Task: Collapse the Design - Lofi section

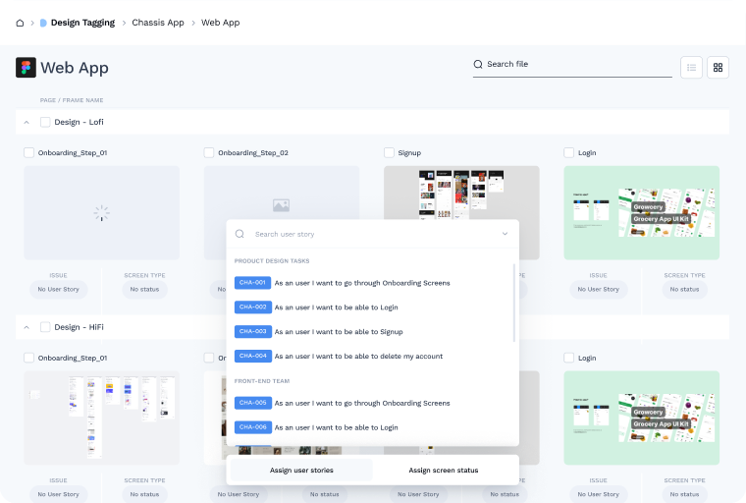Action: tap(27, 123)
